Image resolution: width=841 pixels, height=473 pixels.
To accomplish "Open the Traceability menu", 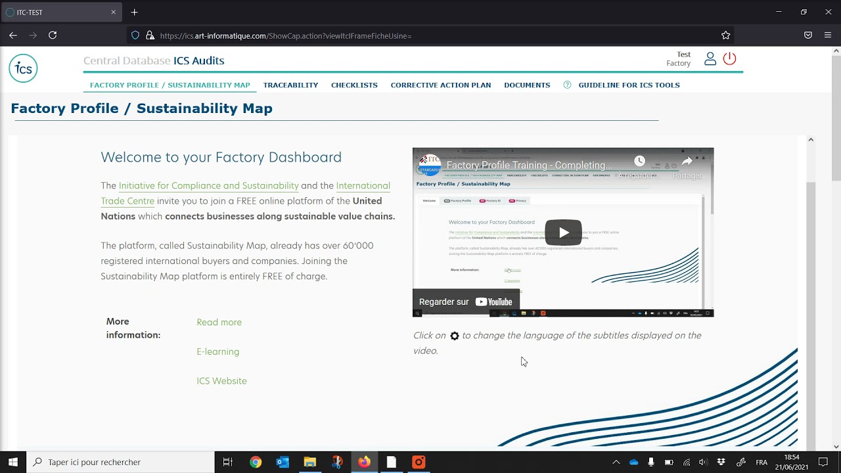I will click(x=290, y=85).
